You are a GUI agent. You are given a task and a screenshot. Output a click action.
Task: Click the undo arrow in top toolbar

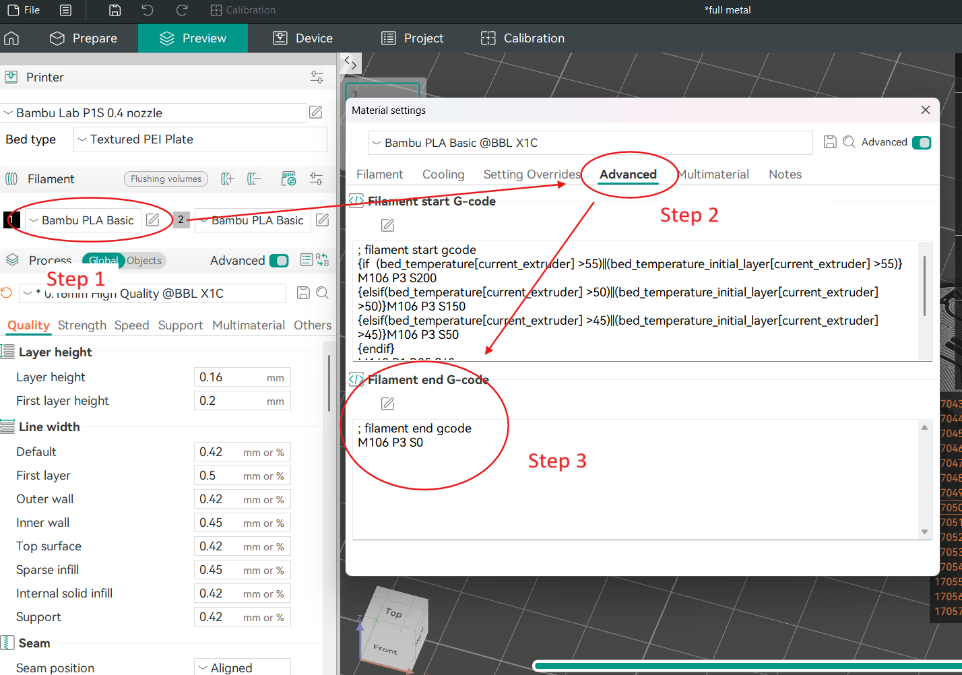coord(148,10)
